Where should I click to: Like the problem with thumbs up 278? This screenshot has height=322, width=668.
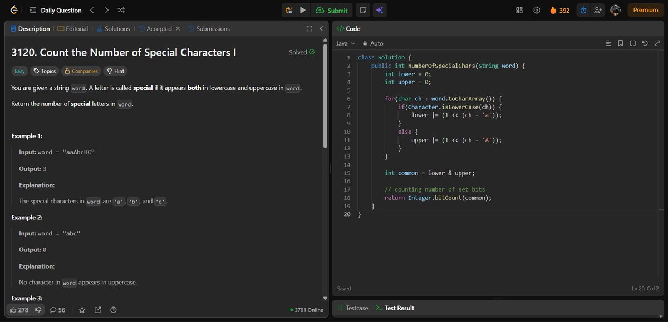click(x=19, y=310)
